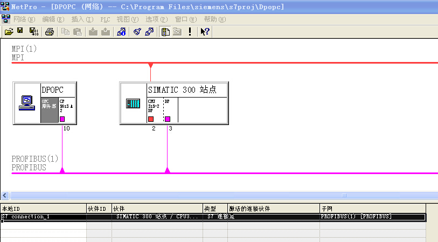Select the SIMATIC 300 rack icon
The height and width of the screenshot is (242, 438).
tap(133, 103)
